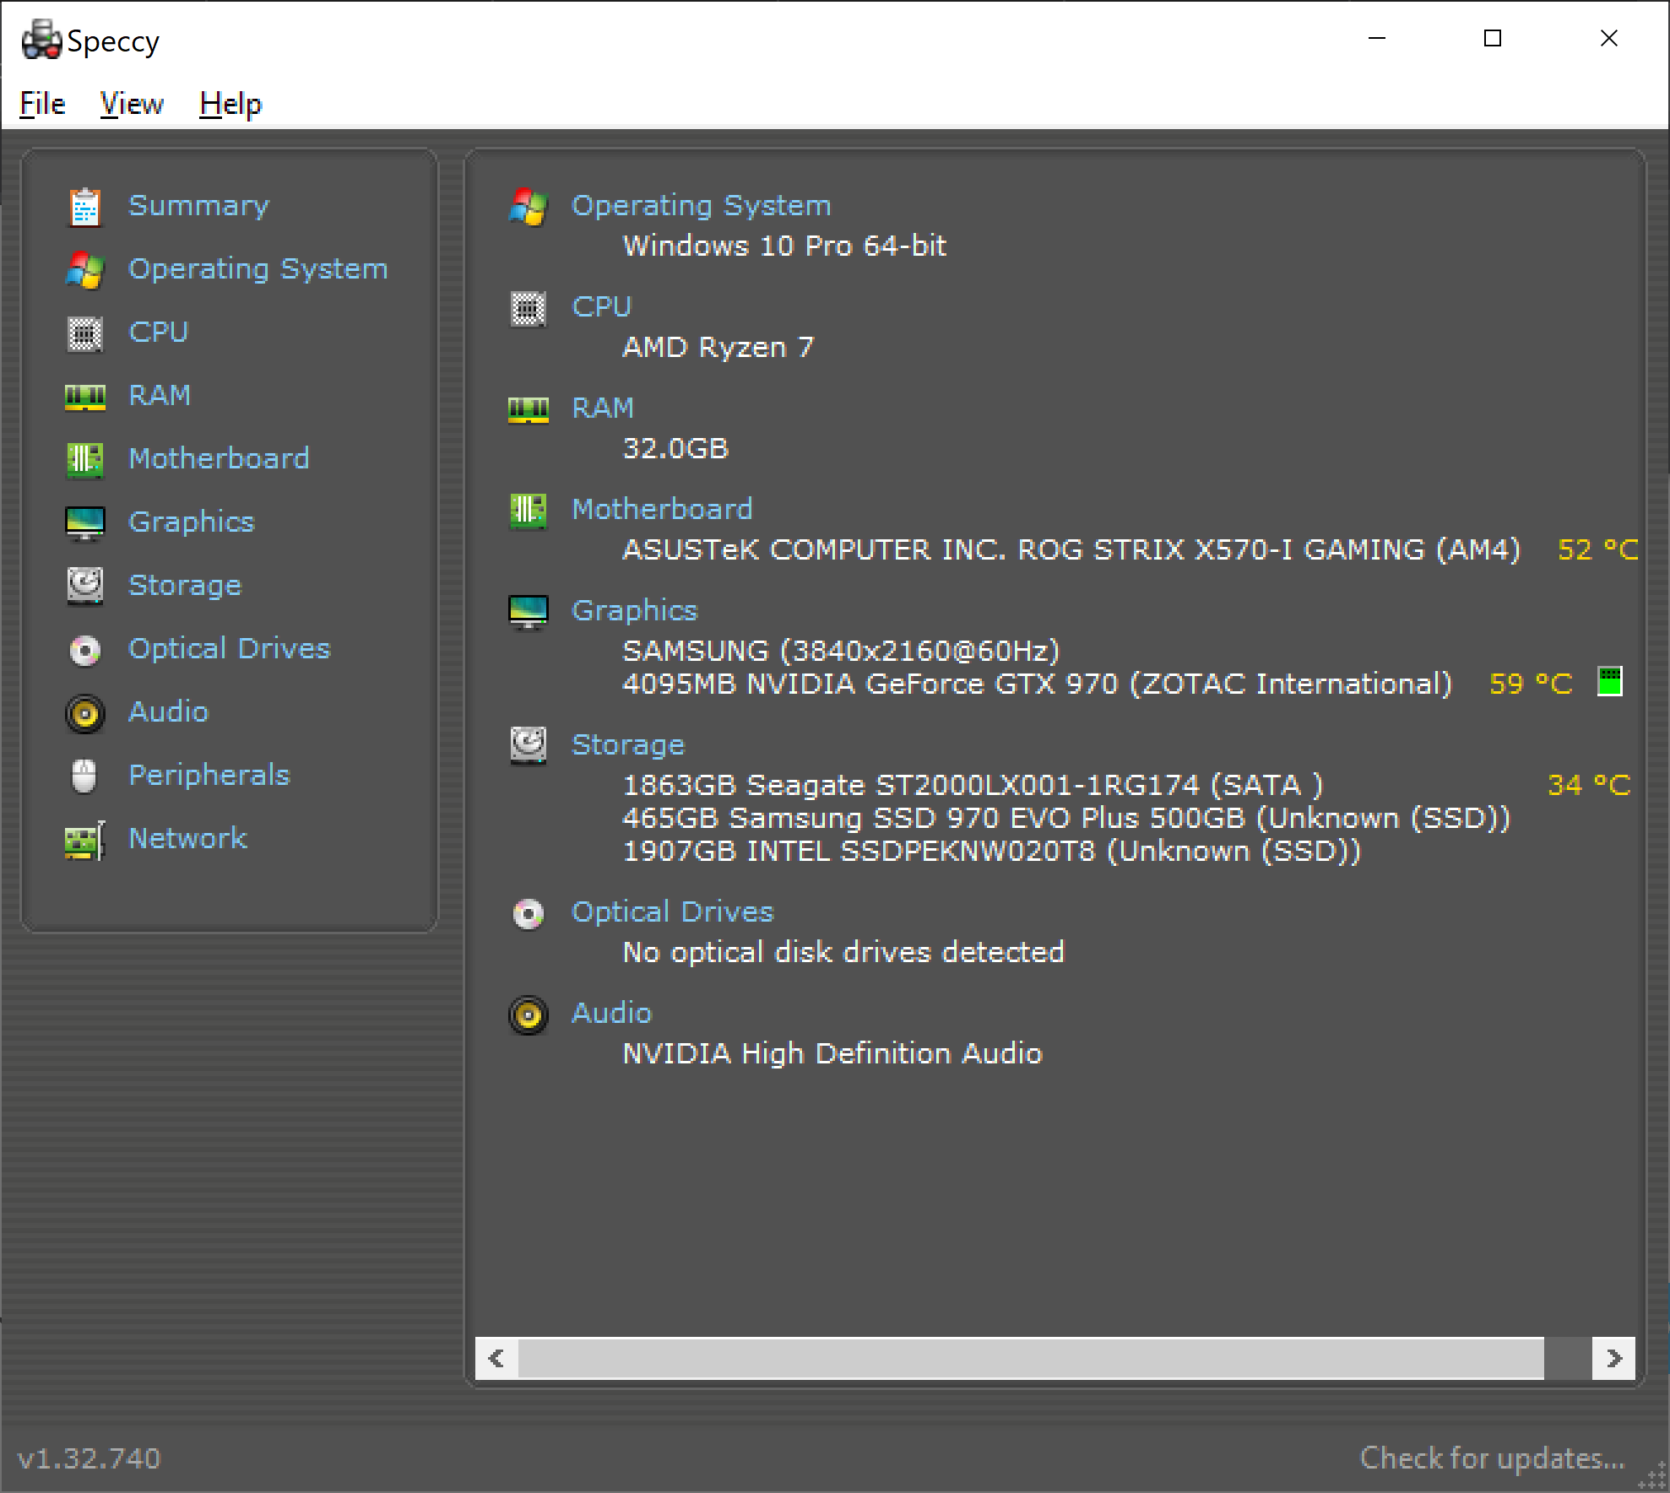Open Graphics section heading in main panel

tap(634, 610)
